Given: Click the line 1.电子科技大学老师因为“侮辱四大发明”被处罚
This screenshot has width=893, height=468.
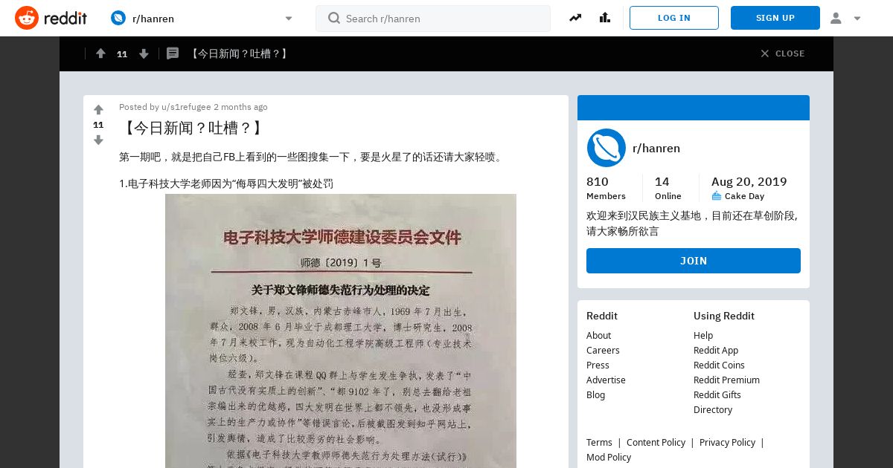Looking at the screenshot, I should (x=226, y=183).
